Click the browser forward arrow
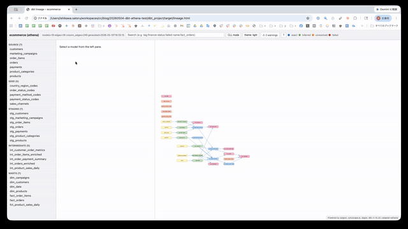Screen dimensions: 408x229 pyautogui.click(x=19, y=18)
